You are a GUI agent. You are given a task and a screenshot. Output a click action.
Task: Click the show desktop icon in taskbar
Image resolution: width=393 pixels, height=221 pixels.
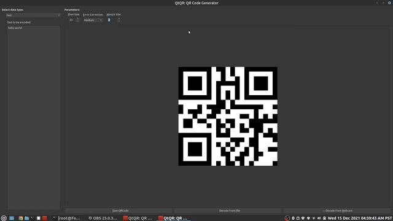click(12, 219)
